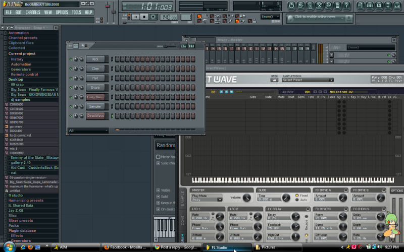This screenshot has height=252, width=404.
Task: Click the Fruity Dance channel button
Action: pyautogui.click(x=95, y=97)
